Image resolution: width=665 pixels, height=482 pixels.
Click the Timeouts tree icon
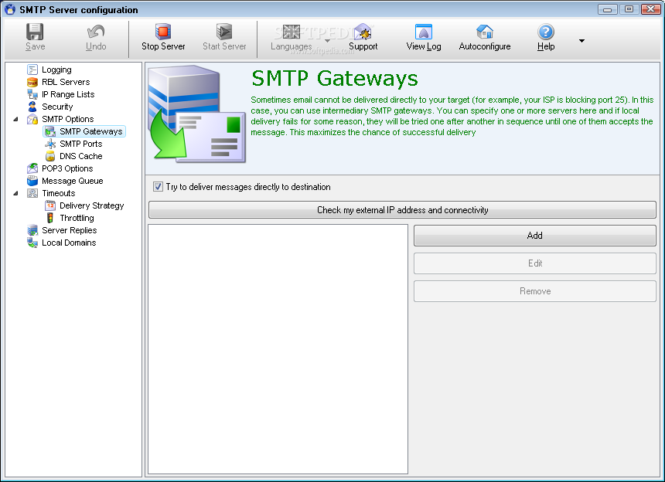click(32, 193)
